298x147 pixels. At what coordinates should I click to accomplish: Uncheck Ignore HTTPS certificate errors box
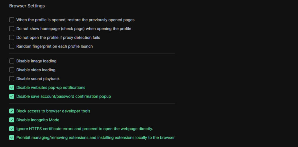(x=12, y=129)
